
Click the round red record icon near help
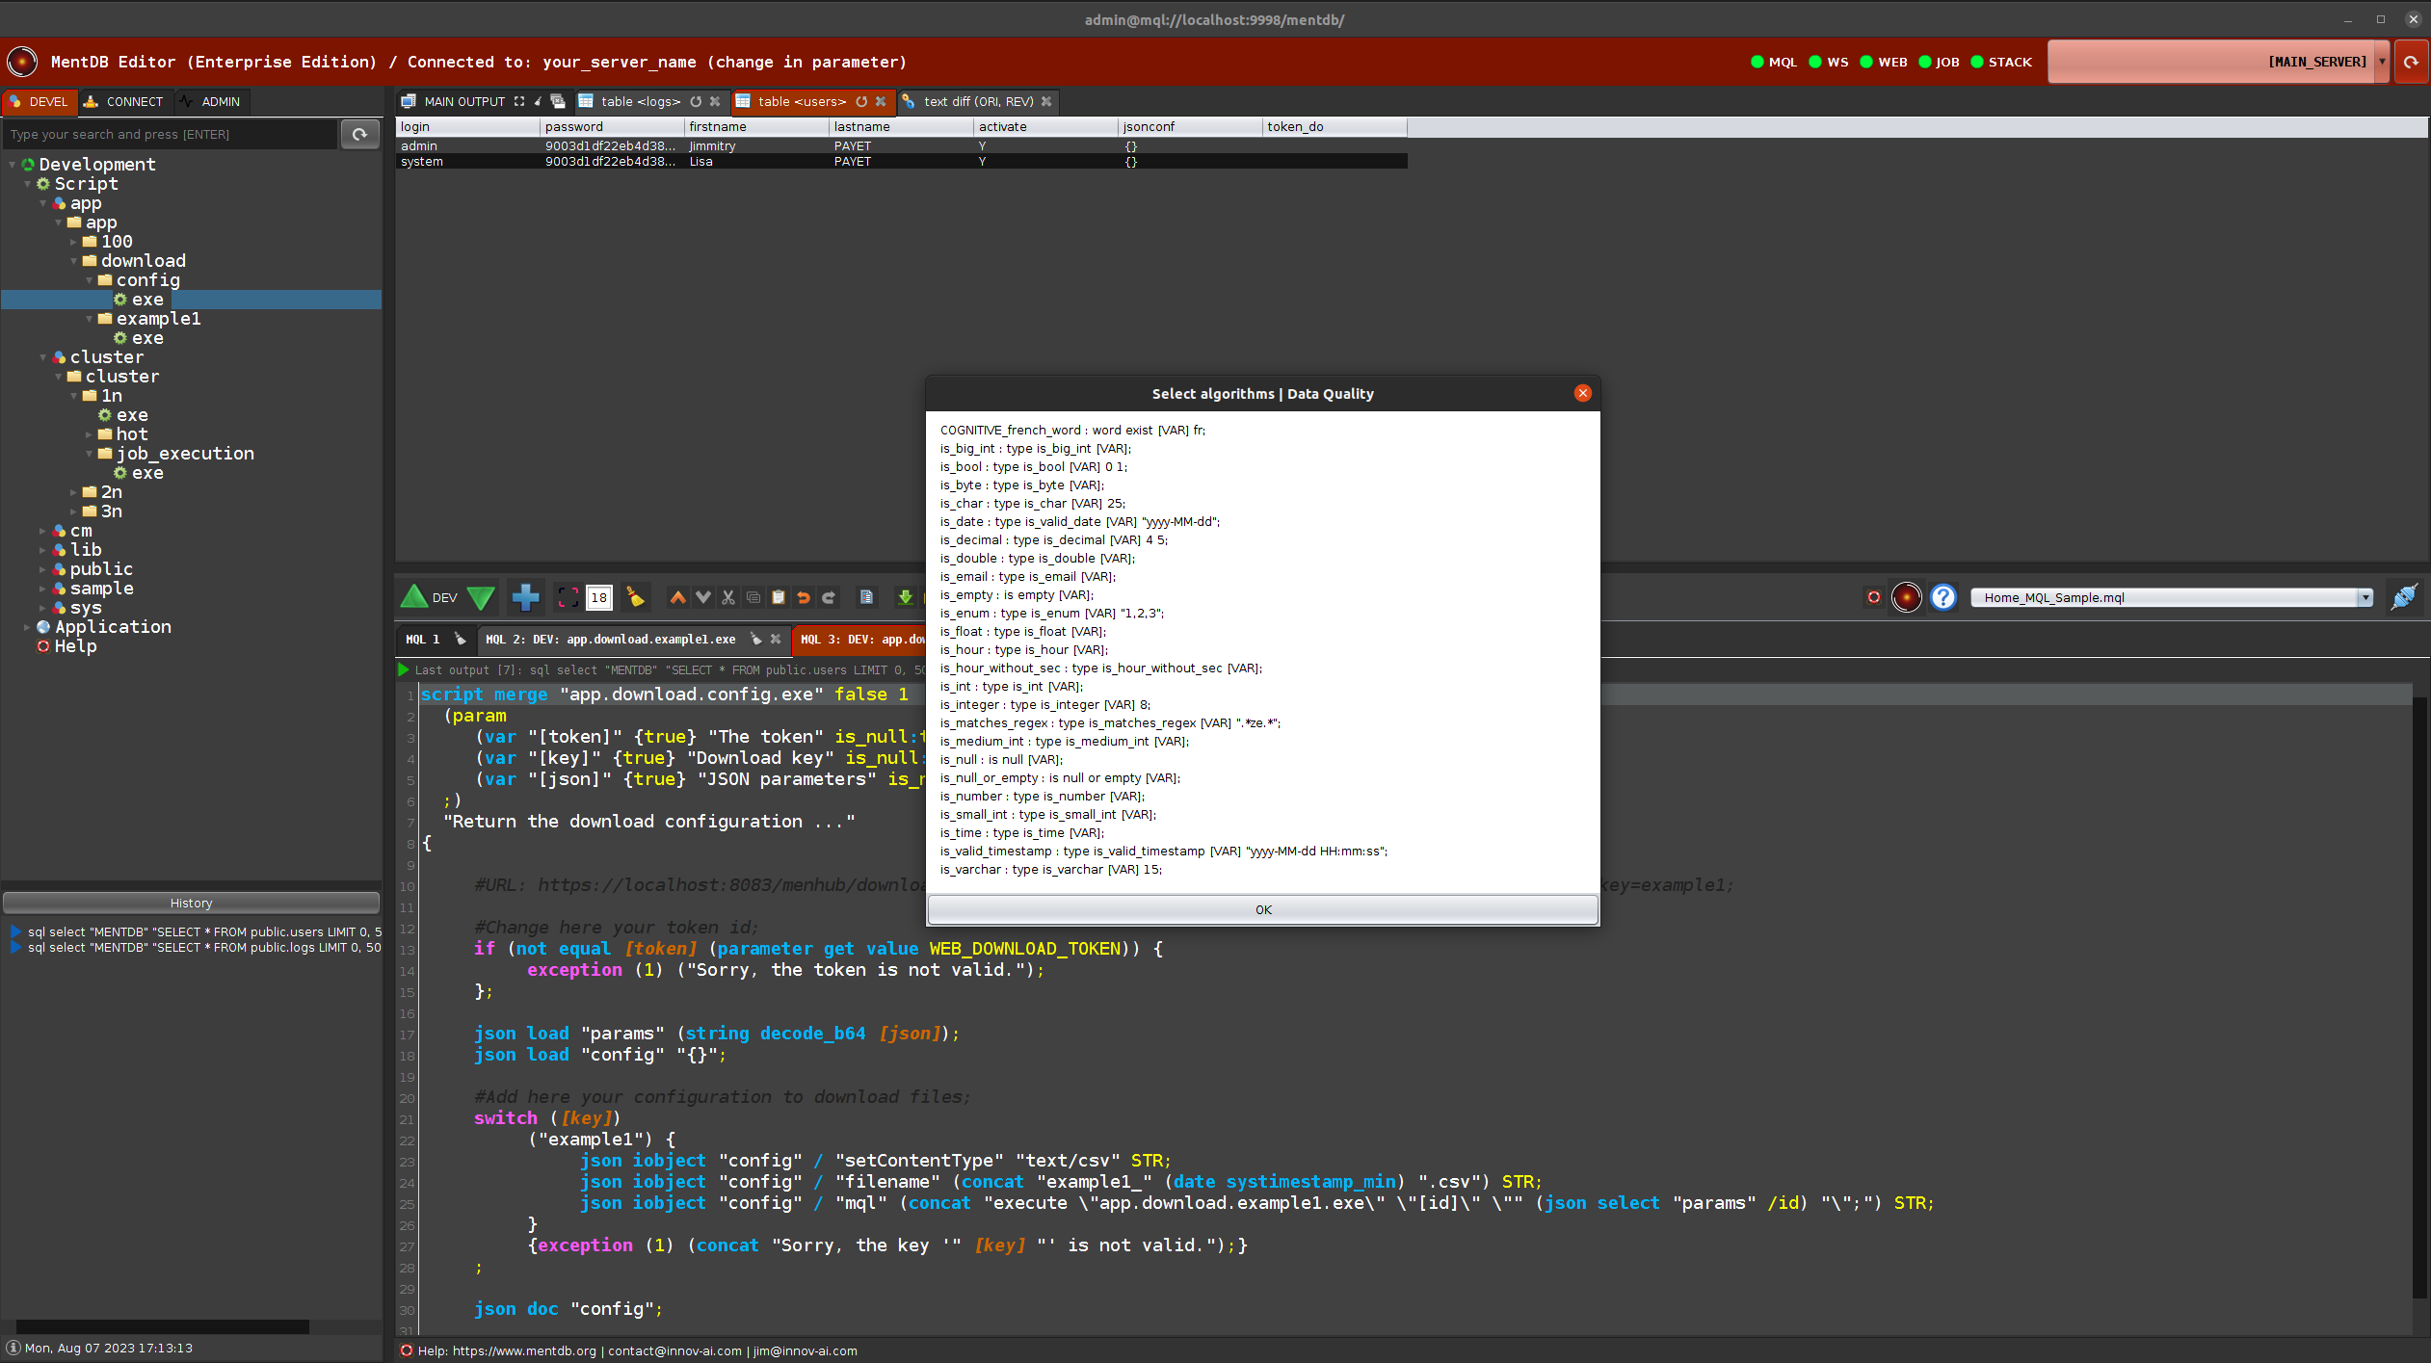tap(1906, 597)
